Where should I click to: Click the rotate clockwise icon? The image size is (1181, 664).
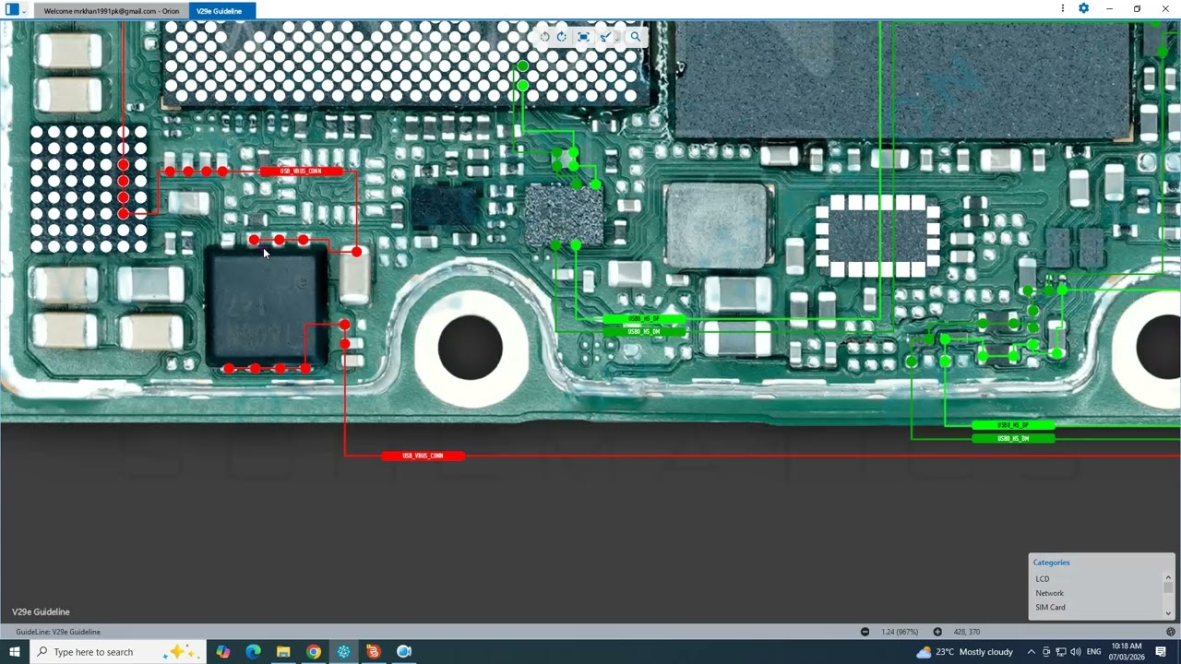click(561, 37)
